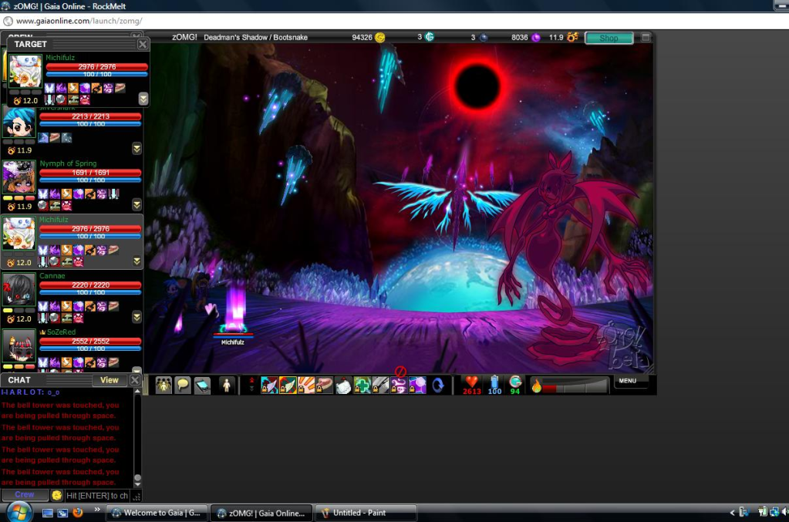
Task: Click the G orb icon showing 94
Action: tap(515, 382)
